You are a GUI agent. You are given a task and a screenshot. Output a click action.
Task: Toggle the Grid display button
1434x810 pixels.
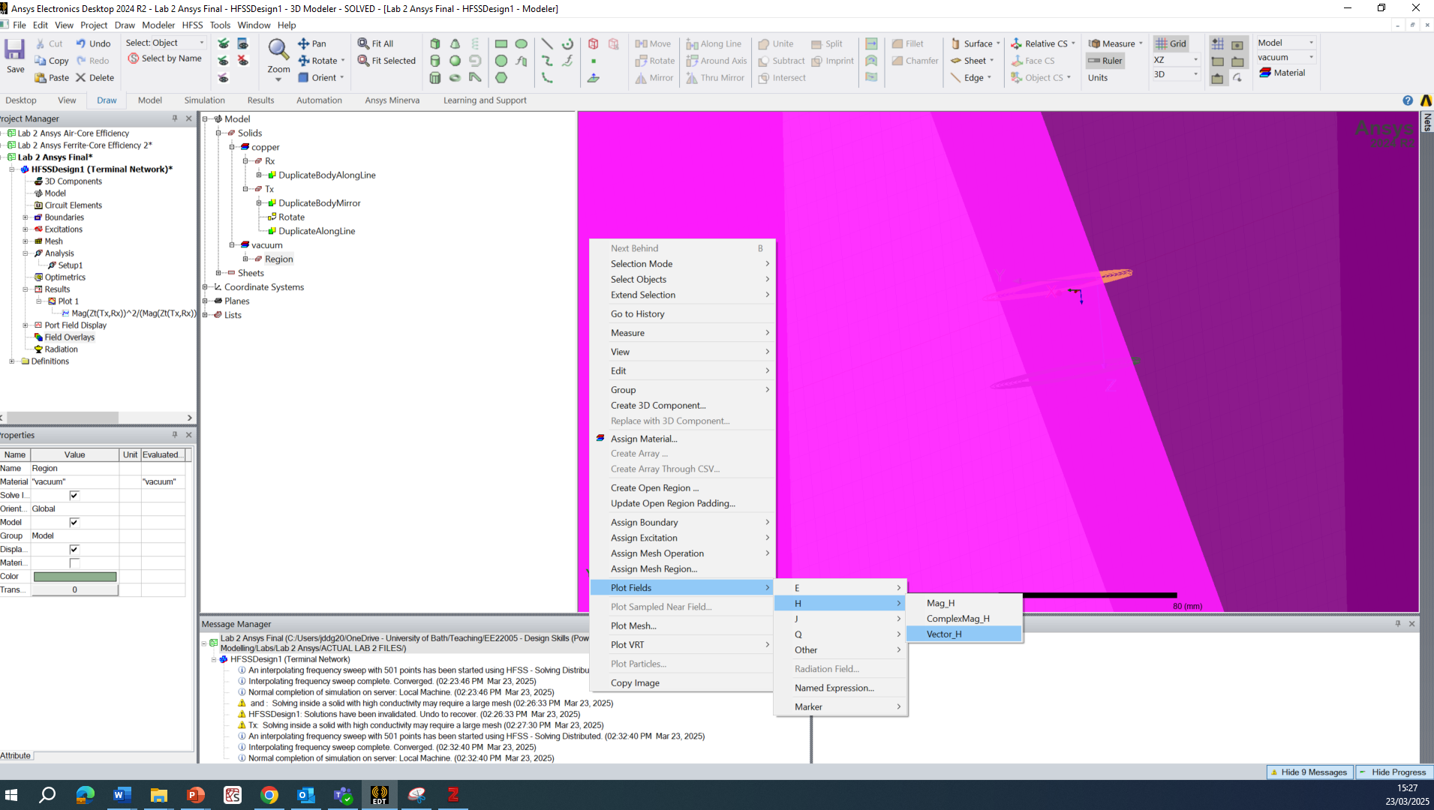1171,43
